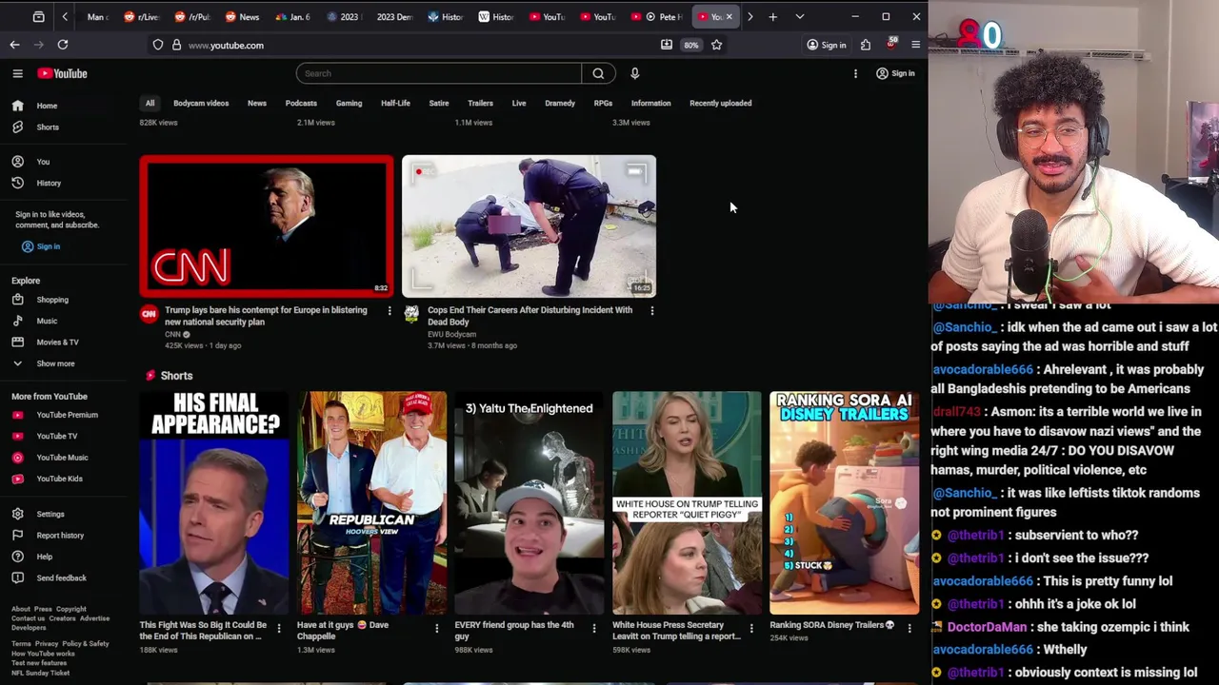
Task: Open options for Dave Chappelle short
Action: point(436,628)
